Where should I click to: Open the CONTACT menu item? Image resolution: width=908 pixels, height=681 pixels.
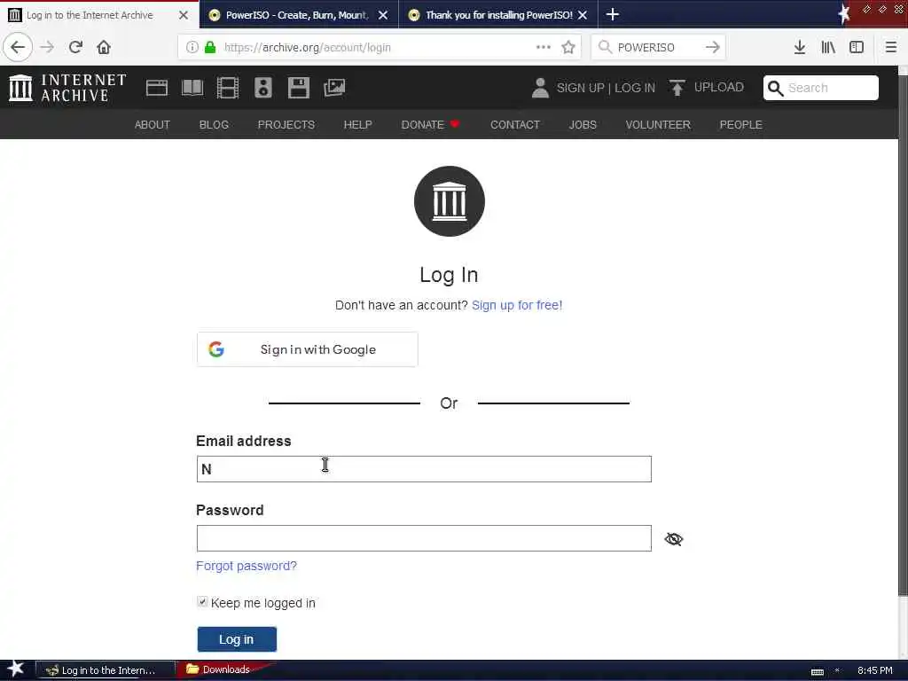[x=515, y=124]
